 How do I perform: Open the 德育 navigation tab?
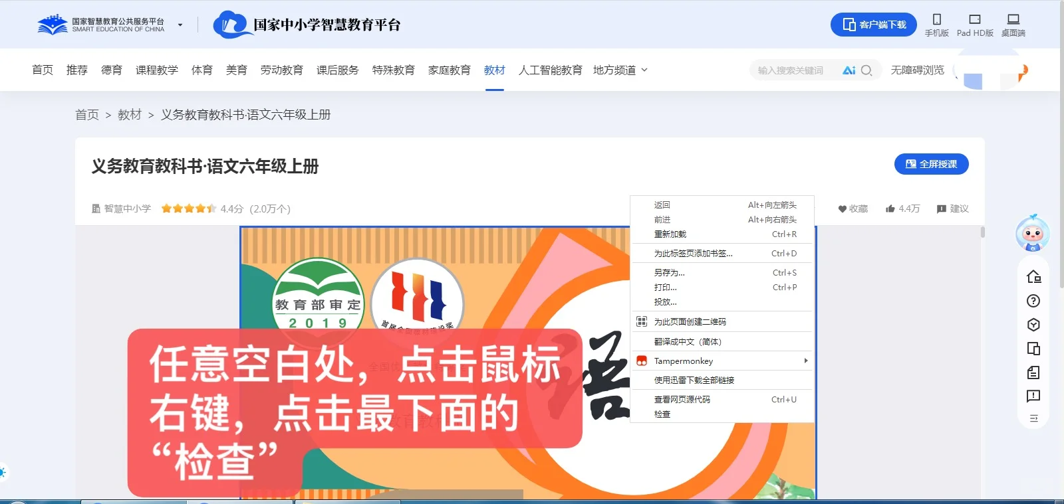112,70
